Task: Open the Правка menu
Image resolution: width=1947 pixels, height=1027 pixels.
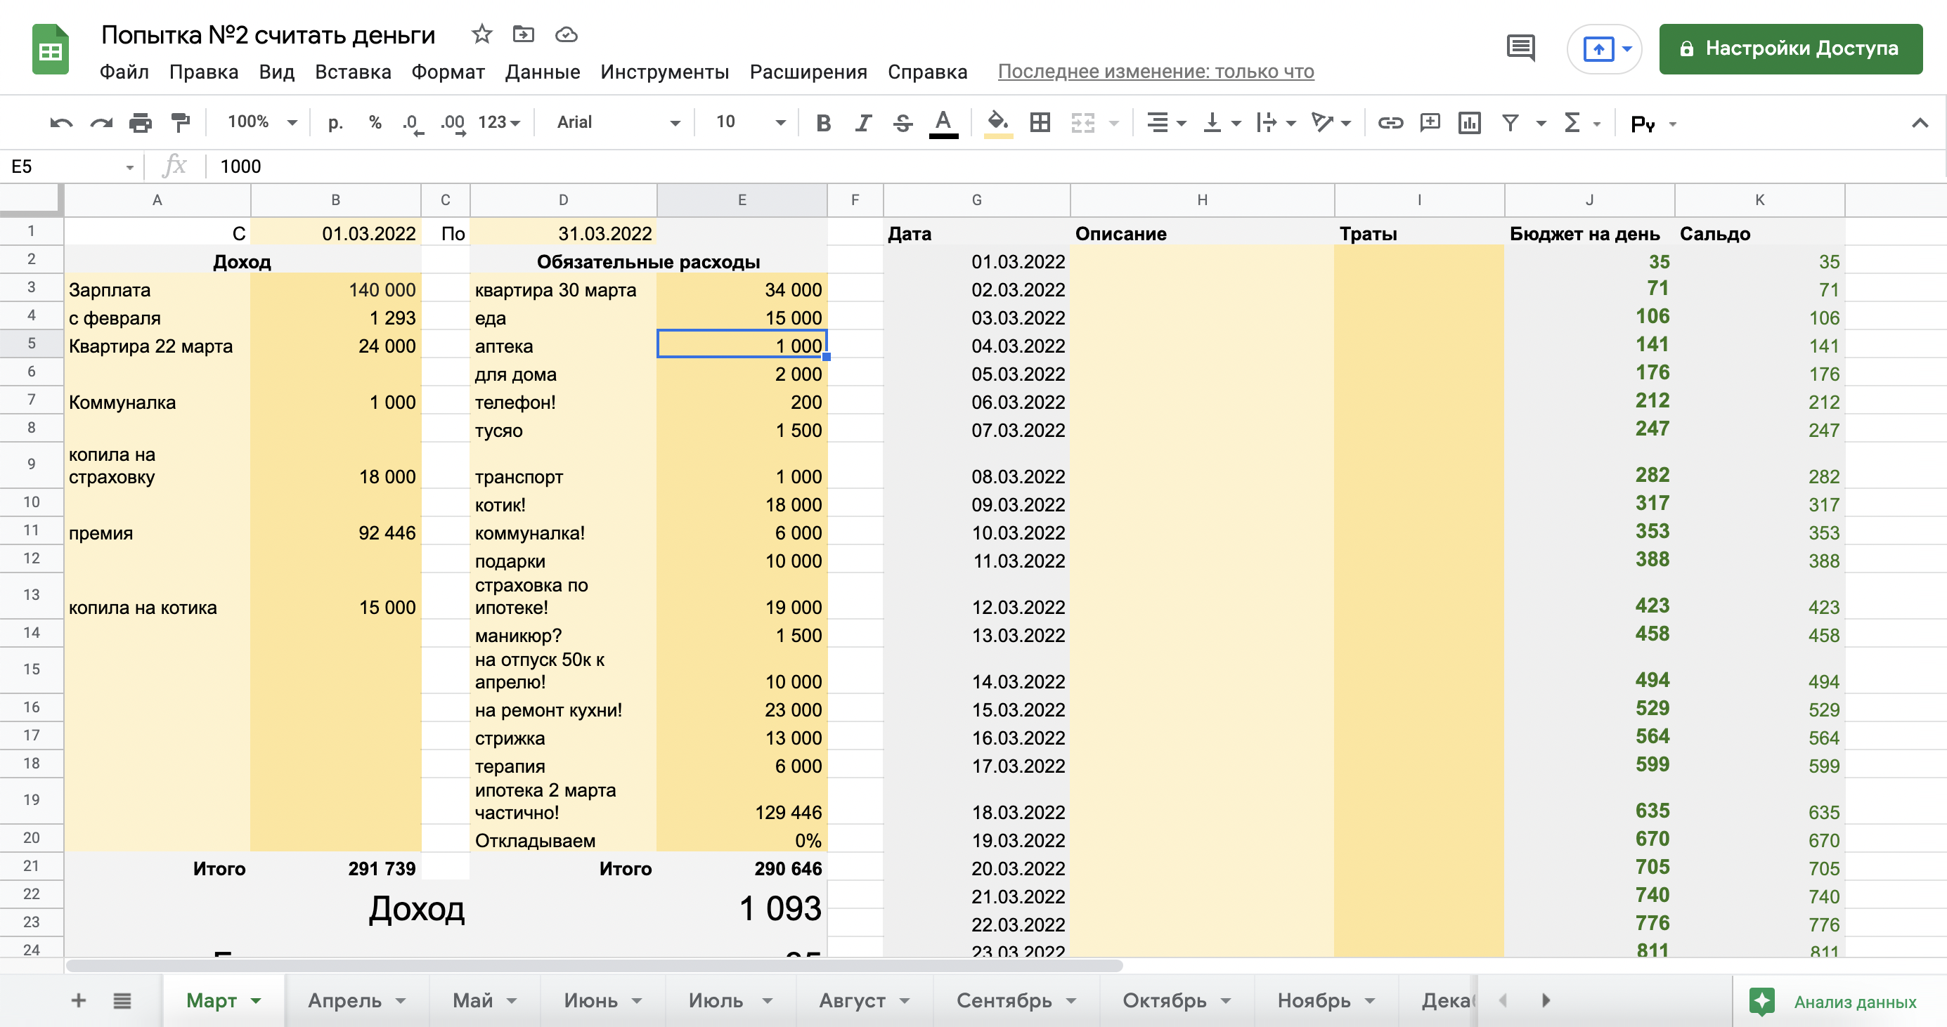Action: (203, 72)
